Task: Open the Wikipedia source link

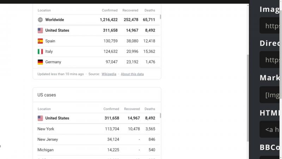Action: (x=109, y=74)
